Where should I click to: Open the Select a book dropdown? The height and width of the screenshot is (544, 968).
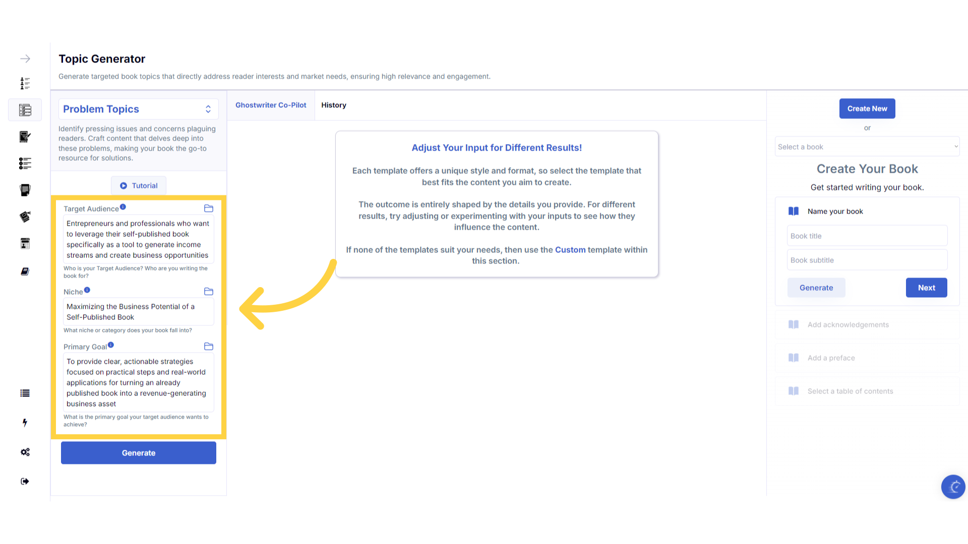(867, 147)
